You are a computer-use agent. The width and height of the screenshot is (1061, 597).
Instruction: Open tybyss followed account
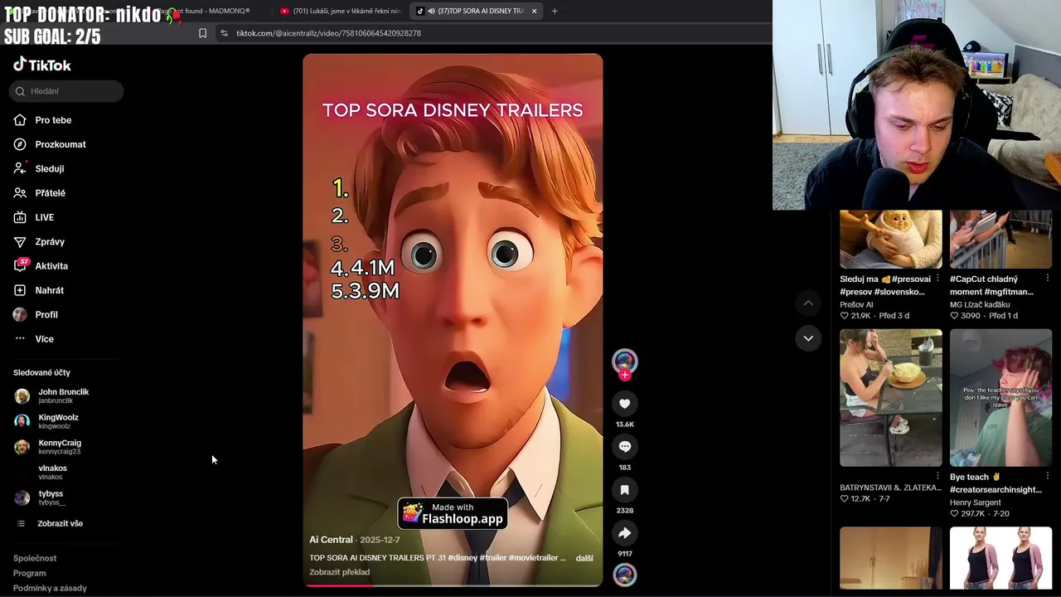click(51, 498)
